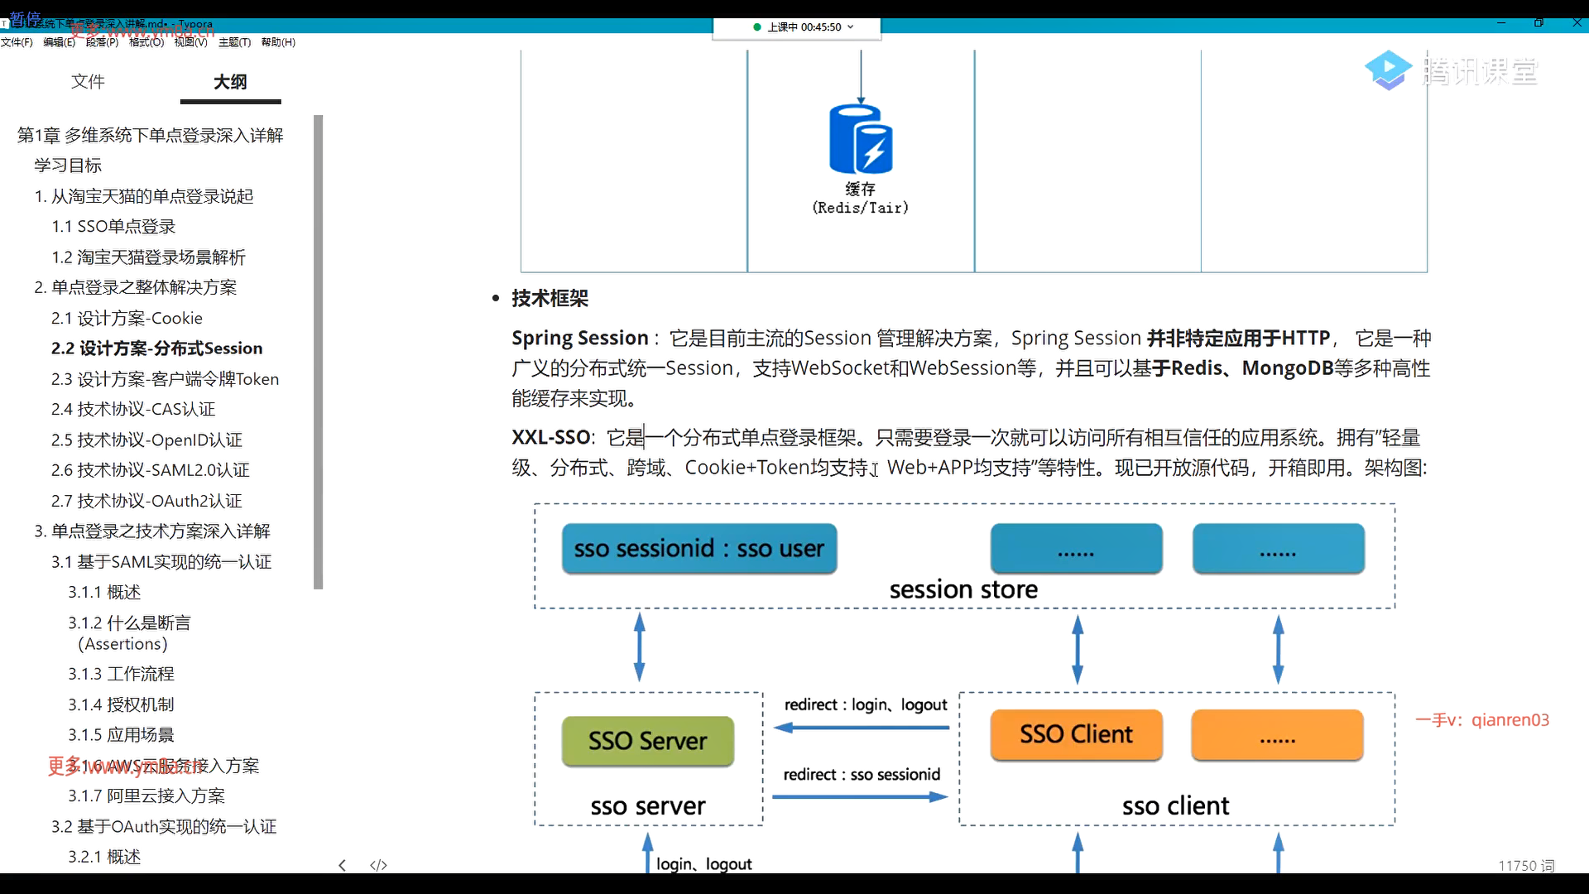1589x894 pixels.
Task: Minimize the Typora window
Action: [1500, 23]
